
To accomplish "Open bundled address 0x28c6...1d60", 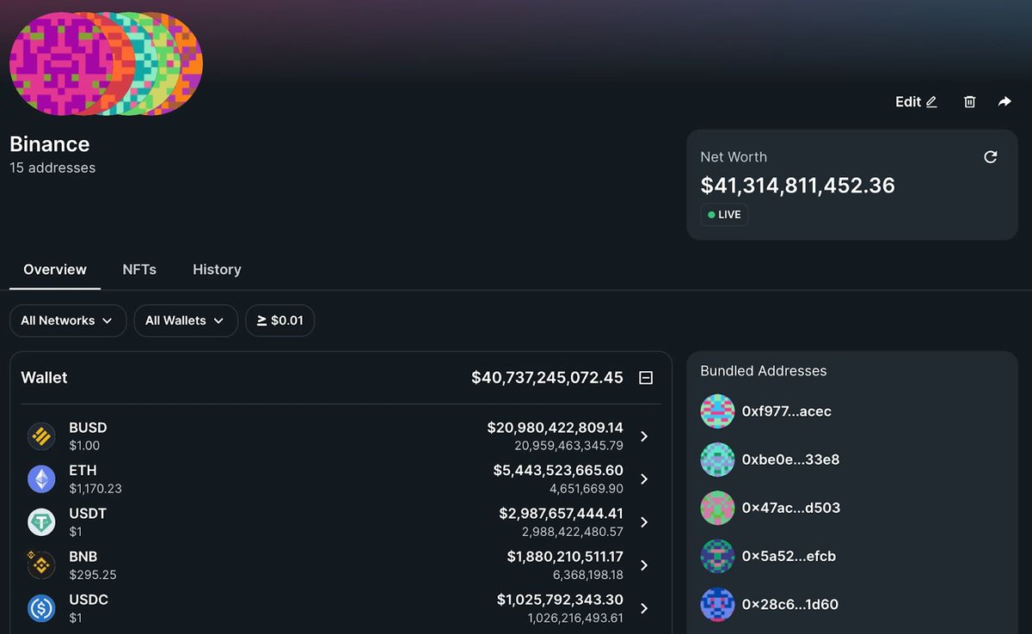I will tap(790, 604).
